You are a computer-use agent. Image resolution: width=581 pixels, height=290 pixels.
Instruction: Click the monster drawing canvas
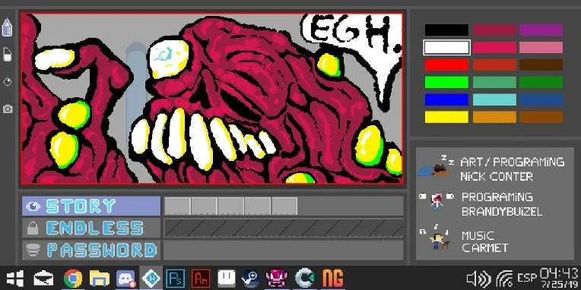pyautogui.click(x=212, y=99)
